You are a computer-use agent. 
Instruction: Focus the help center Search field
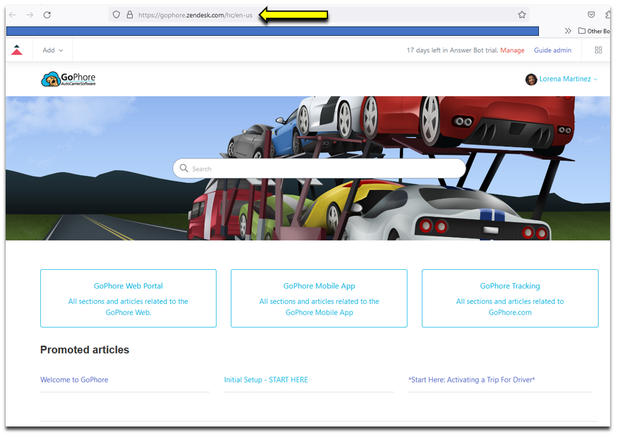(x=319, y=169)
